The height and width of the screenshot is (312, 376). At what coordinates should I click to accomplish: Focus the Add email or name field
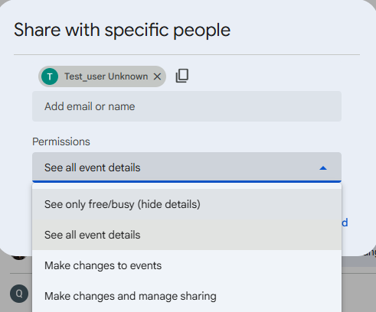tap(187, 106)
